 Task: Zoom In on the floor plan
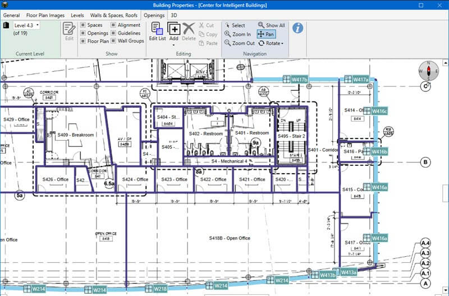pyautogui.click(x=237, y=34)
